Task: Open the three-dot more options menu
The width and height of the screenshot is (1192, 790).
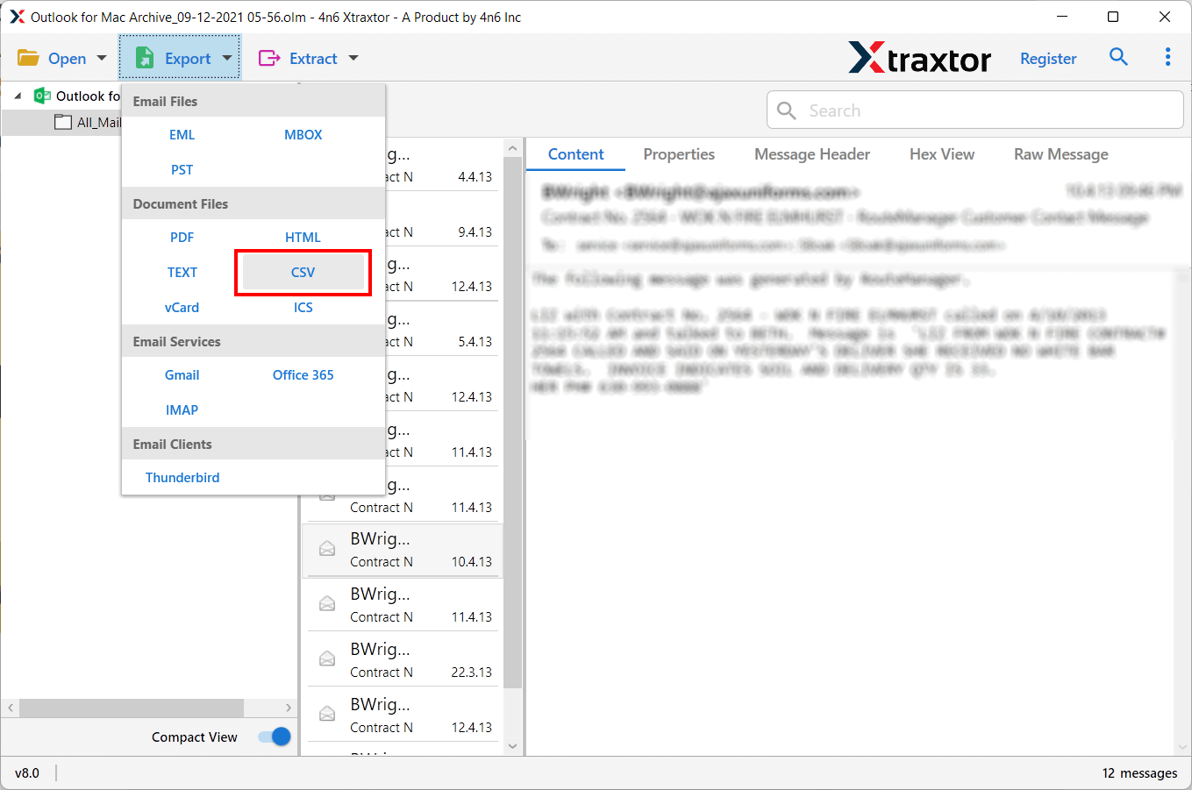Action: pos(1167,57)
